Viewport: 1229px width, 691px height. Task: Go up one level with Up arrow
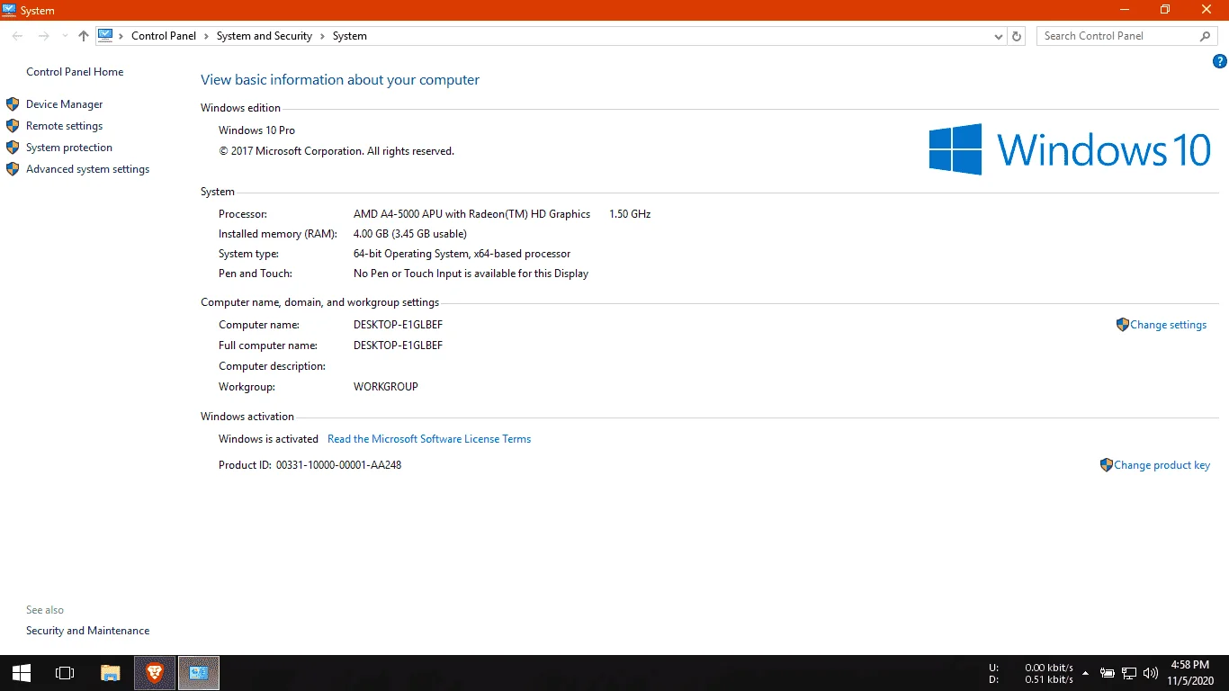[x=84, y=36]
